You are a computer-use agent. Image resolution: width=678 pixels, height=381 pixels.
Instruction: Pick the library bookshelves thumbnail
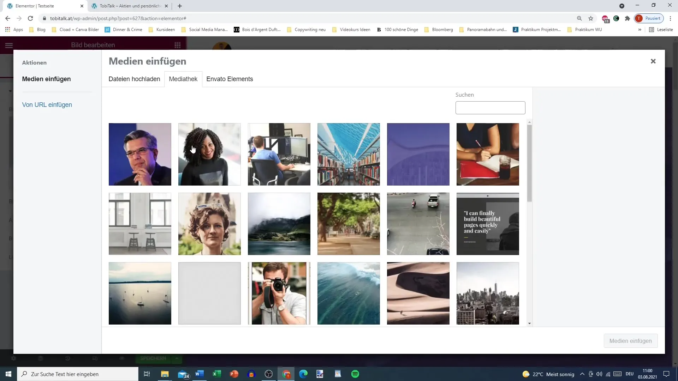point(349,154)
